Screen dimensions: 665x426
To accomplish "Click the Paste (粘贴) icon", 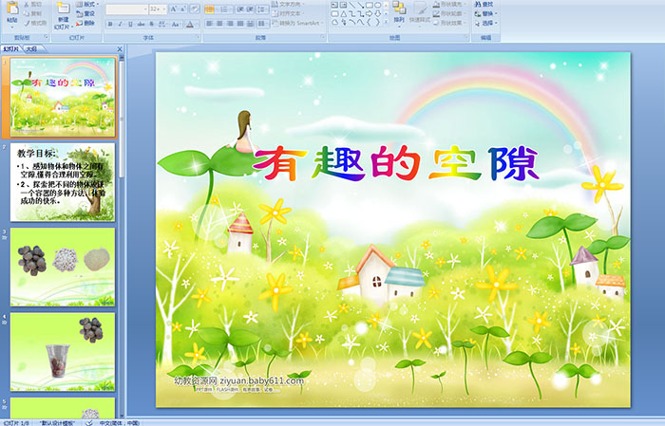I will tap(11, 11).
